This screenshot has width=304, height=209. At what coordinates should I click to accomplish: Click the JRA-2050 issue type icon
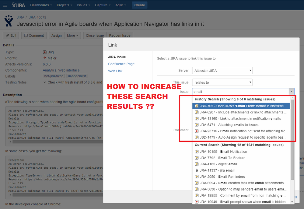click(197, 177)
